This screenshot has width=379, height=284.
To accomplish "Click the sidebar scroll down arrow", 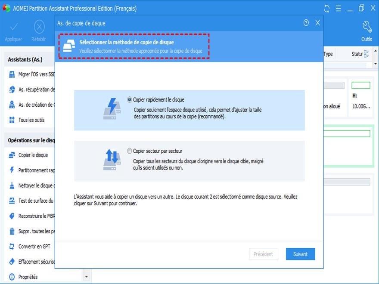I will click(x=87, y=277).
